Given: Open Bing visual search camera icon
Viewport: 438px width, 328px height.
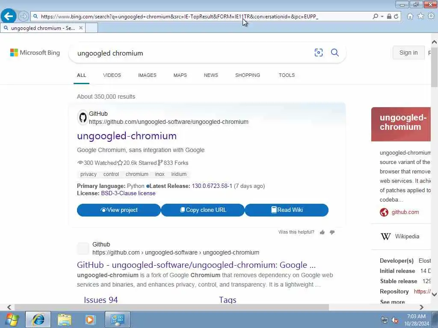Looking at the screenshot, I should click(x=318, y=53).
